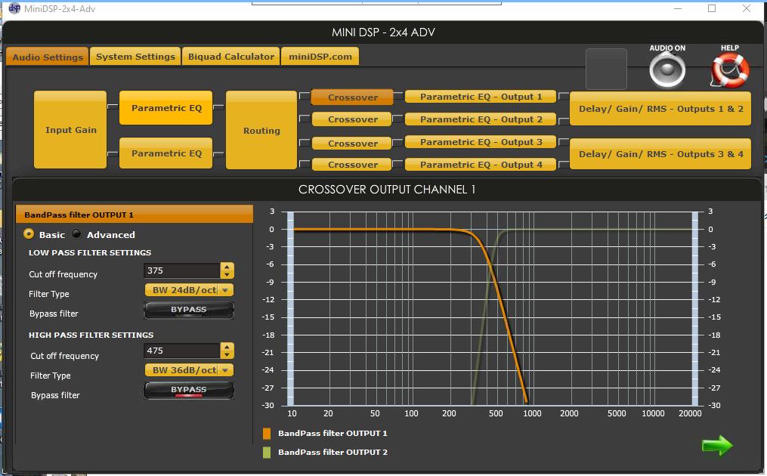Click the "BandPass filter OUTPUT 2" legend label
767x476 pixels.
[x=332, y=452]
